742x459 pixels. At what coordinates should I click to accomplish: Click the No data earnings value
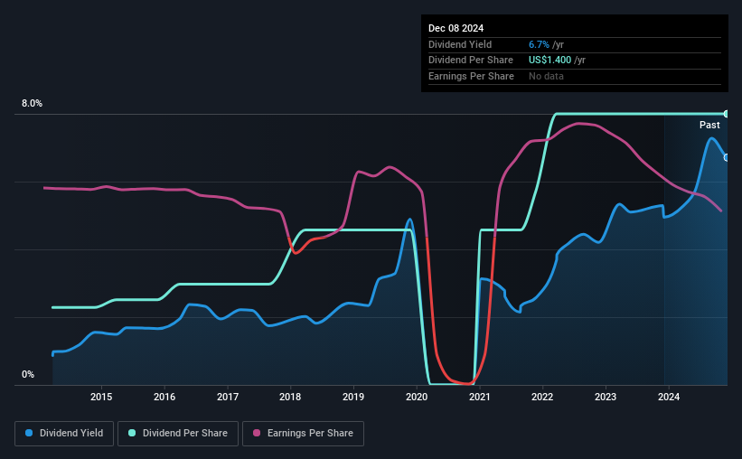546,76
